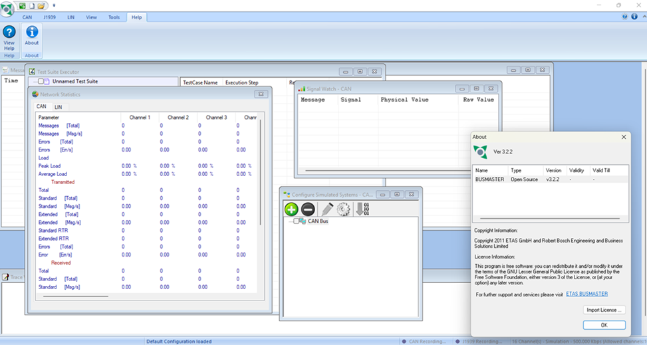This screenshot has width=647, height=345.
Task: Close the About dialog with X
Action: (x=624, y=137)
